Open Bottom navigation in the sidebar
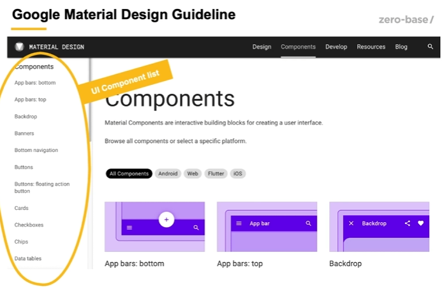 tap(36, 151)
